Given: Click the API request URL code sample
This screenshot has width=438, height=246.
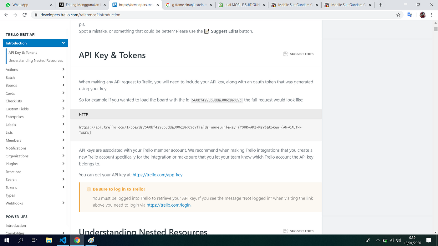Looking at the screenshot, I should (x=190, y=130).
